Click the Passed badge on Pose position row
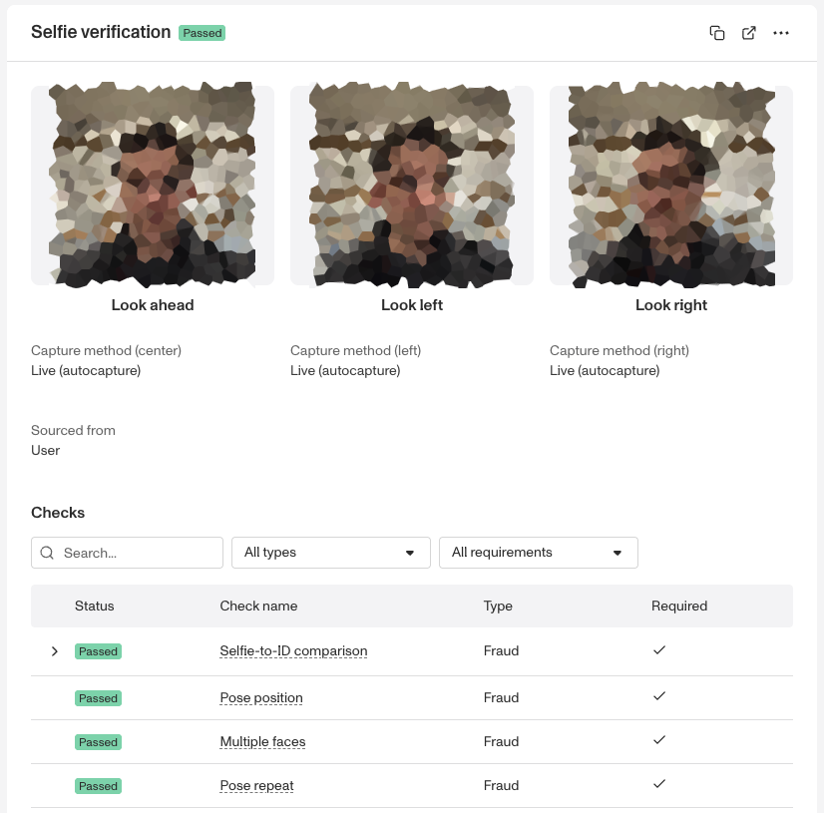 point(98,698)
